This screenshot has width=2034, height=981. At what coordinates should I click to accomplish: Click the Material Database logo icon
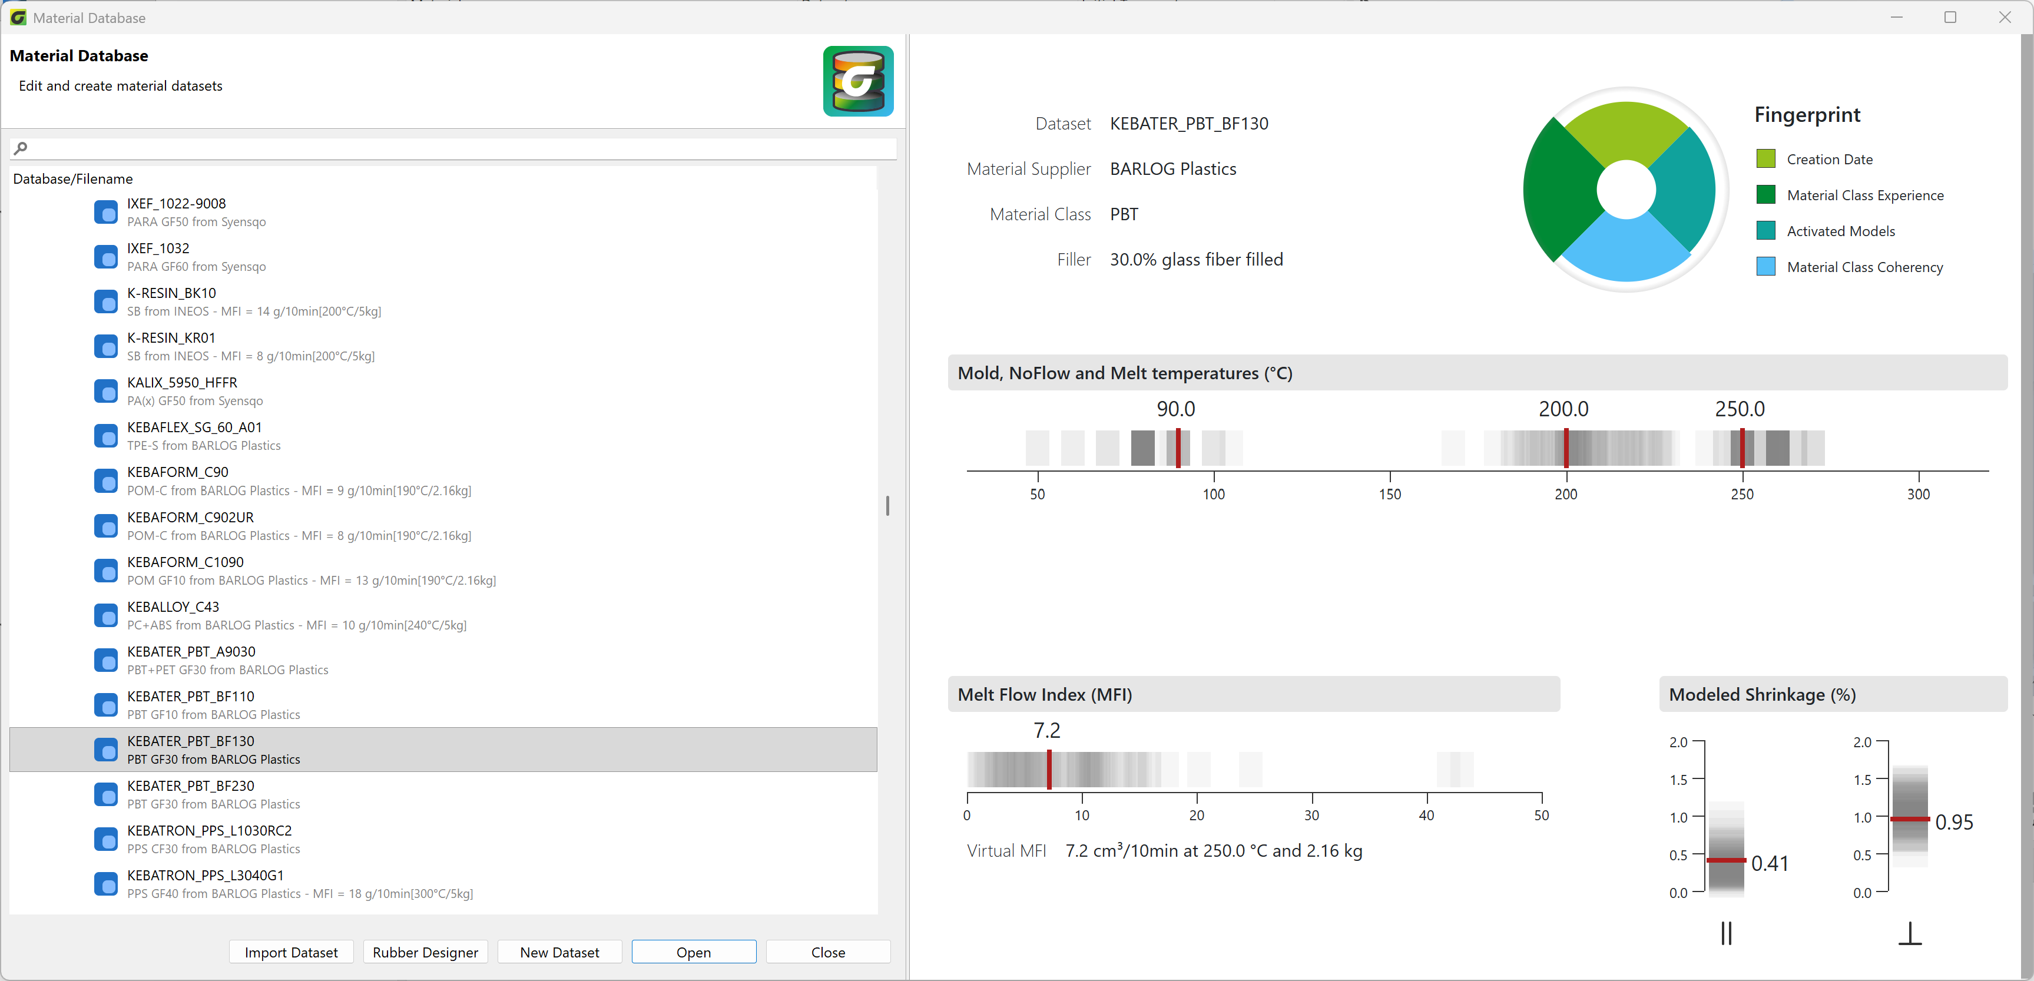(858, 81)
